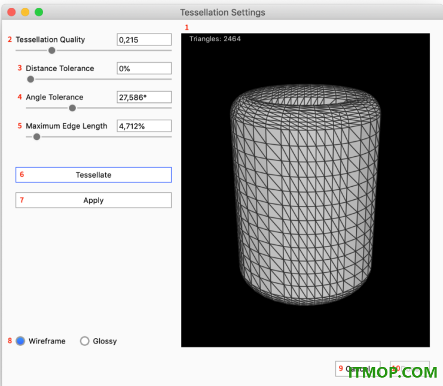This screenshot has width=443, height=386.
Task: Minimize the window with the yellow button
Action: coord(25,12)
